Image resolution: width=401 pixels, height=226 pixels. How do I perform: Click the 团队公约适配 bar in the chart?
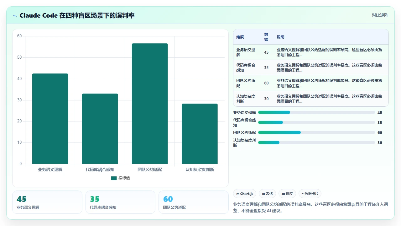150,104
